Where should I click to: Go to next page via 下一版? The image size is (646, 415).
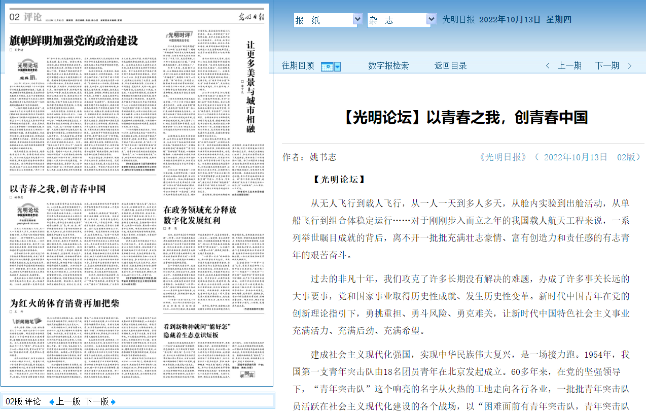click(x=96, y=402)
